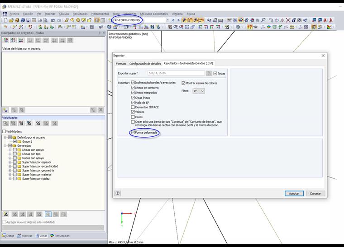The width and height of the screenshot is (344, 247).
Task: Click the red X icon in top toolbar
Action: [x=288, y=20]
